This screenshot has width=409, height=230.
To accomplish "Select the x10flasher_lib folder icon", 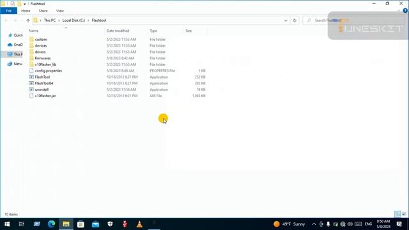I will [31, 65].
